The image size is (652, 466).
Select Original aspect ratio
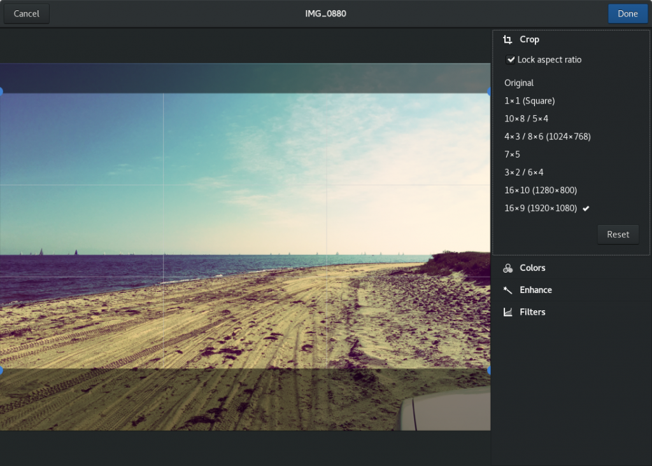[x=519, y=83]
